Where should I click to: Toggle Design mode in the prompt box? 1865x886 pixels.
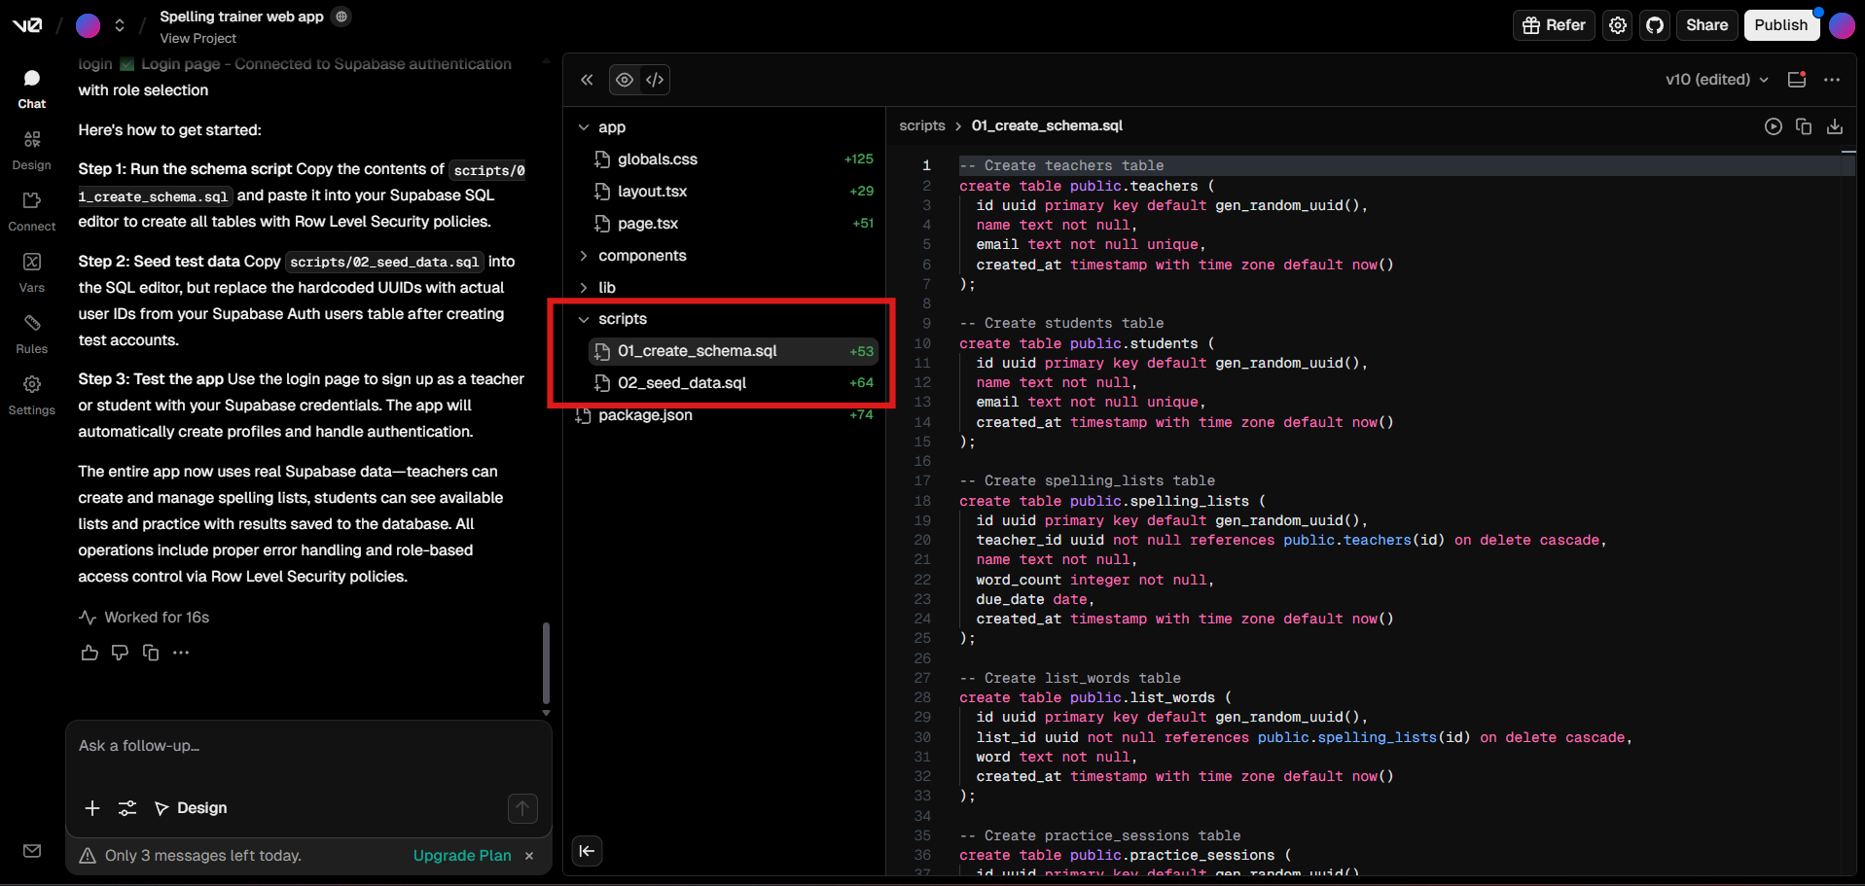pos(191,808)
